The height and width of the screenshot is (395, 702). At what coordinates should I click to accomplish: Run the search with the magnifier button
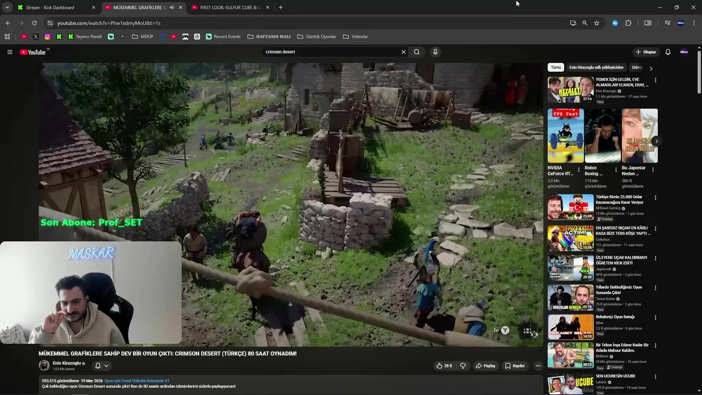click(x=417, y=52)
